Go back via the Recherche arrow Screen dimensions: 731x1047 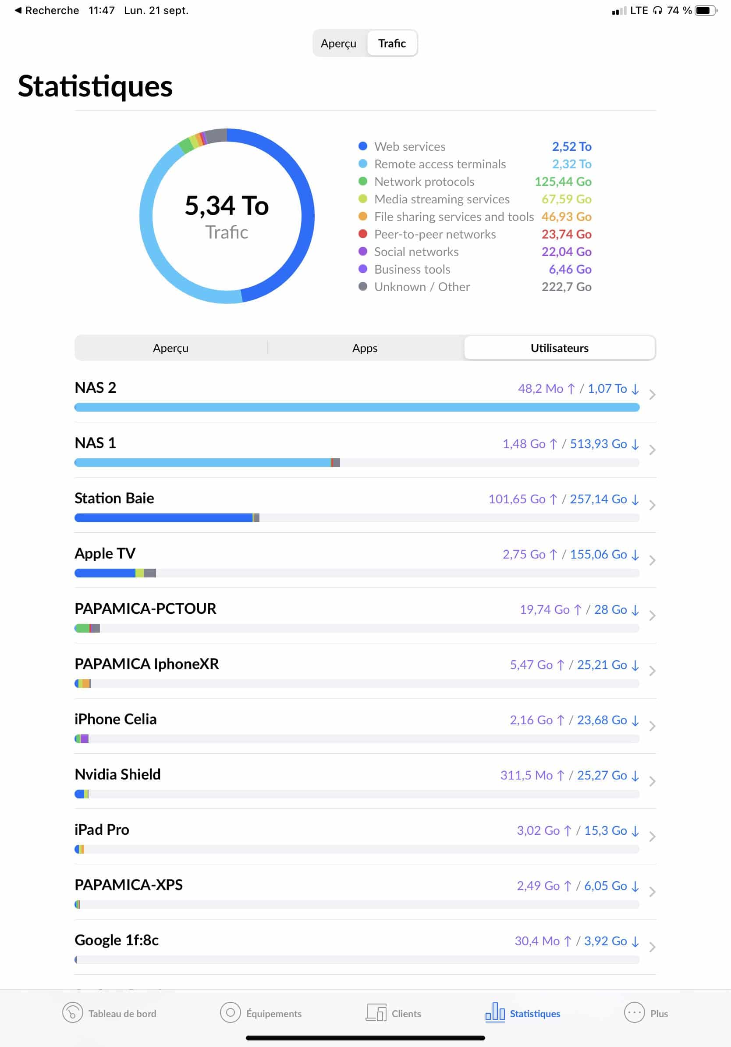point(18,10)
